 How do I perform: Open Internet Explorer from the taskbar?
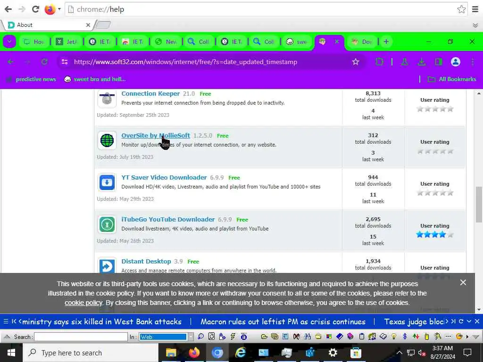pyautogui.click(x=241, y=353)
